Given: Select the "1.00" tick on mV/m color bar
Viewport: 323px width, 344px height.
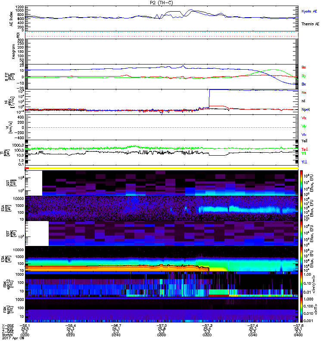Looking at the screenshot, I should click(307, 274).
